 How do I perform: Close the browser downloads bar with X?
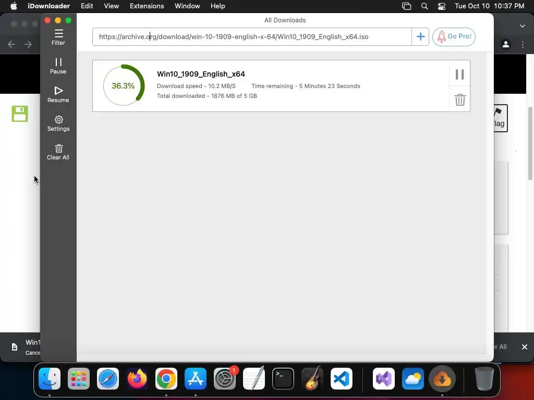525,346
